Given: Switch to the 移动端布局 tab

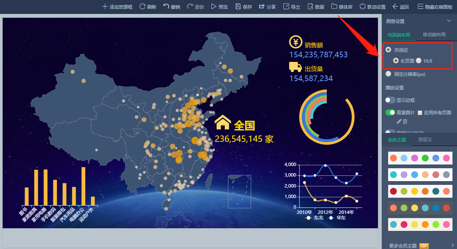Looking at the screenshot, I should 434,35.
